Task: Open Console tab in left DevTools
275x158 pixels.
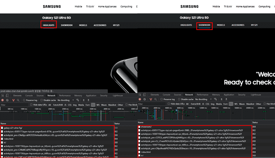Action: [x=29, y=96]
